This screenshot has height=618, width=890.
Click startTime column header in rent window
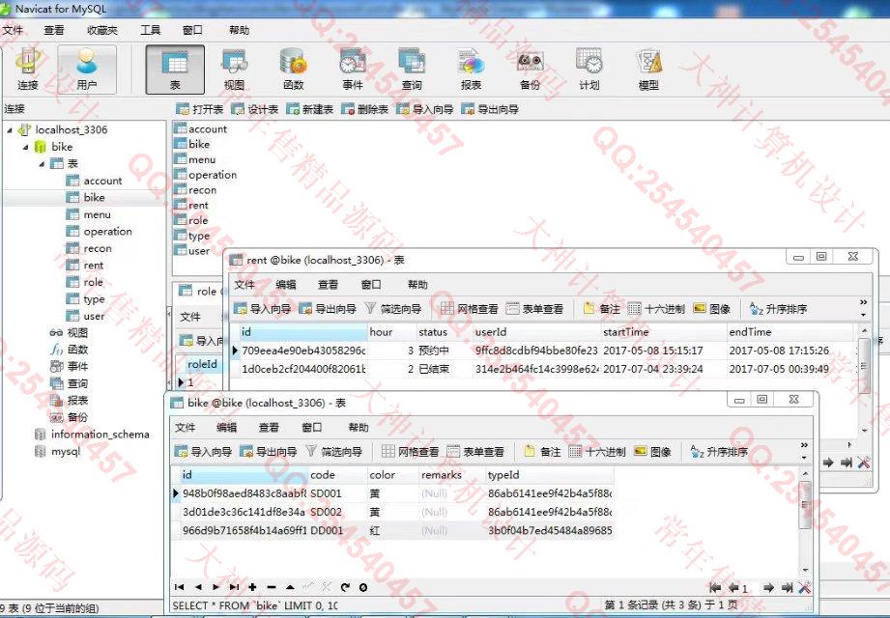click(663, 332)
